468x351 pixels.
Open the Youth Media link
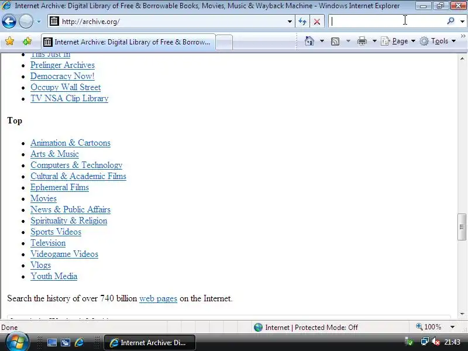tap(54, 276)
